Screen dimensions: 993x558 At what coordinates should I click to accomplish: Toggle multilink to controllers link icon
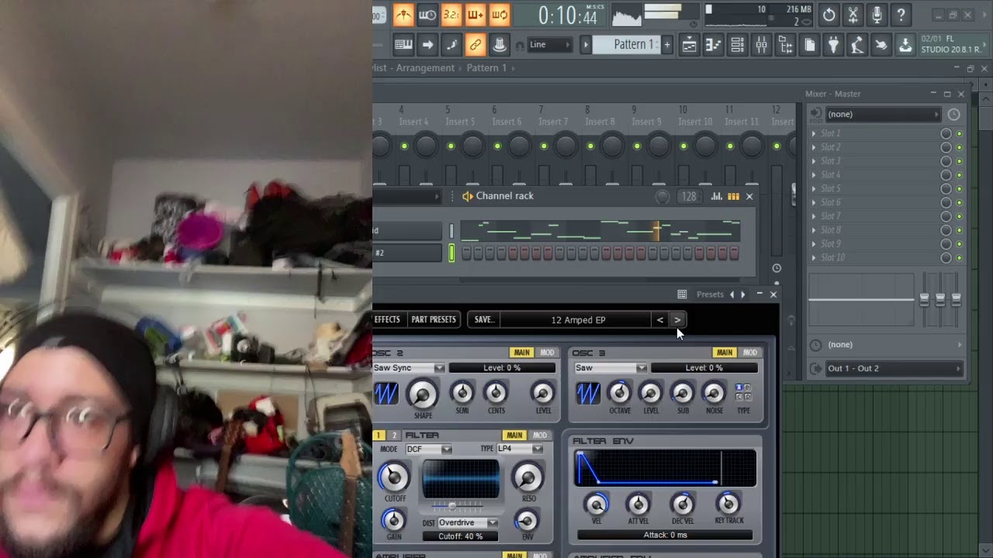pyautogui.click(x=476, y=45)
